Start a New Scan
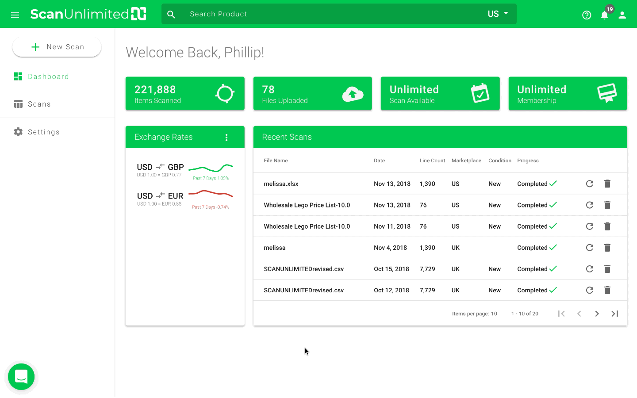 point(57,47)
